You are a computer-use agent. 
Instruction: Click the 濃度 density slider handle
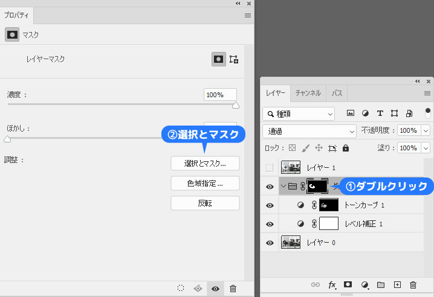pyautogui.click(x=236, y=106)
